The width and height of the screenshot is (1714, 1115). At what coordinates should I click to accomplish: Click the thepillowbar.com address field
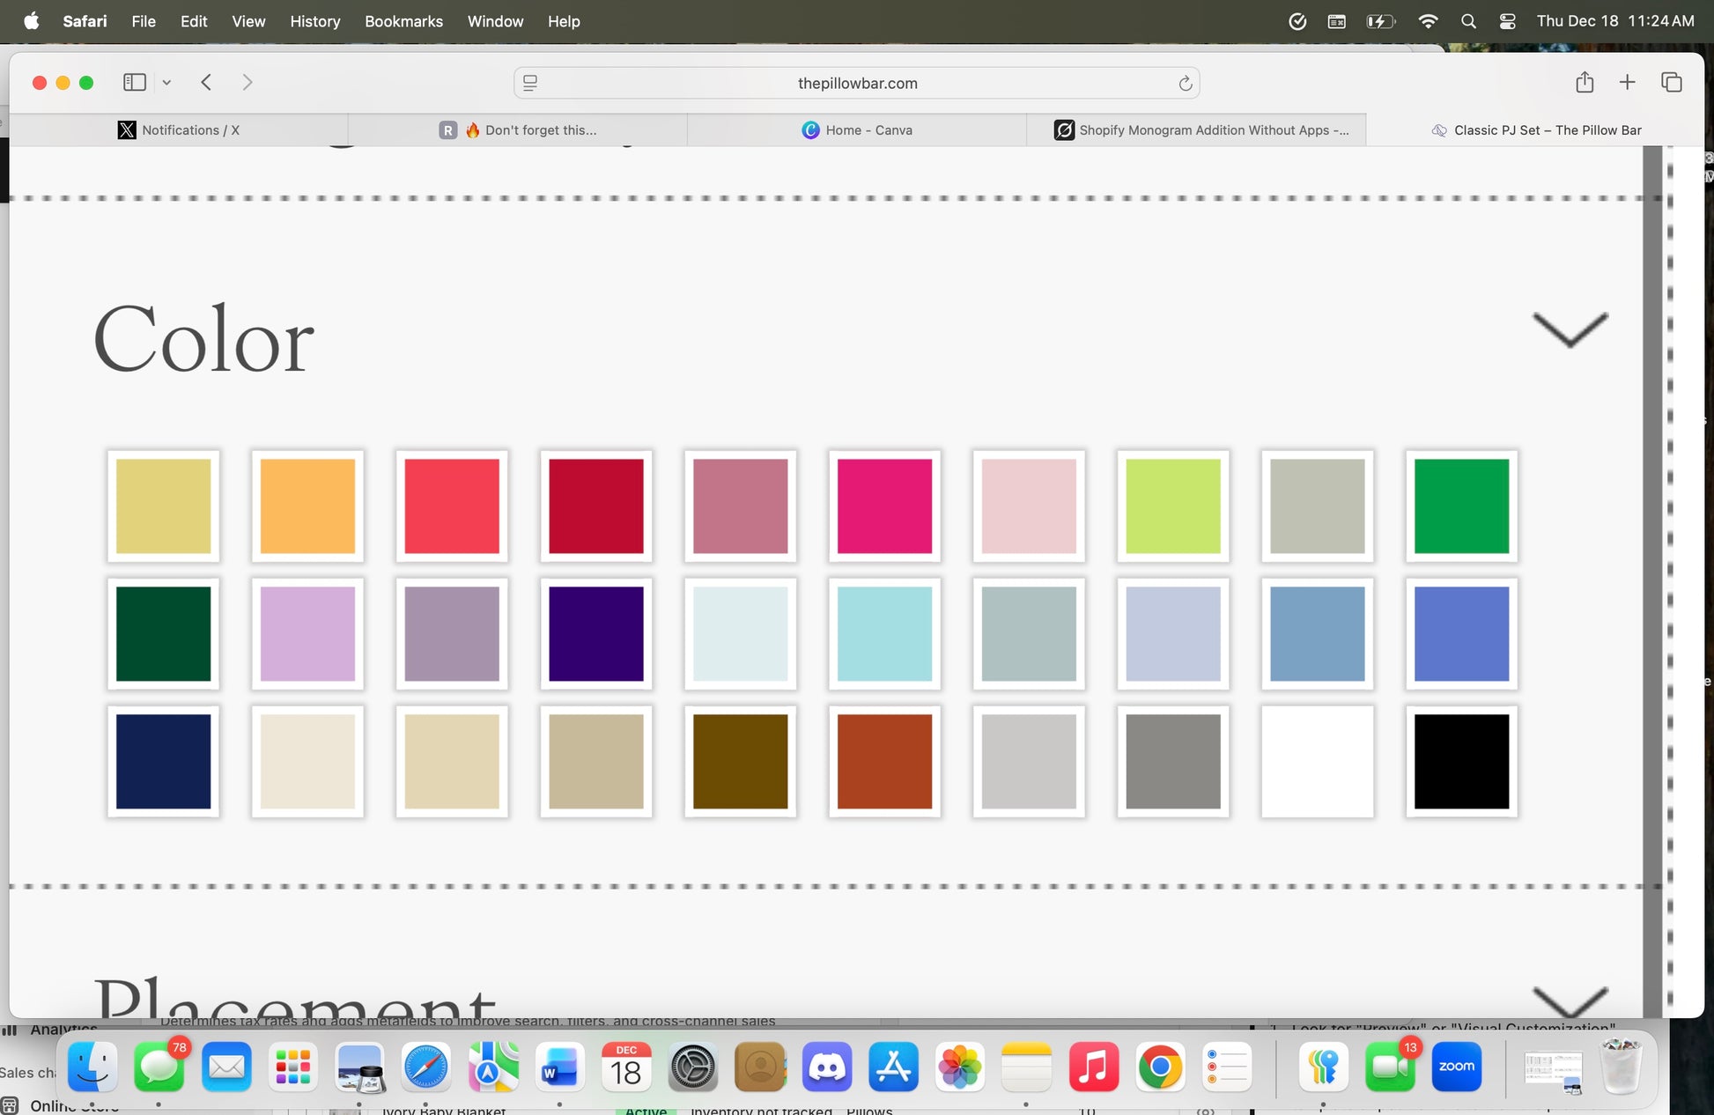(x=857, y=83)
